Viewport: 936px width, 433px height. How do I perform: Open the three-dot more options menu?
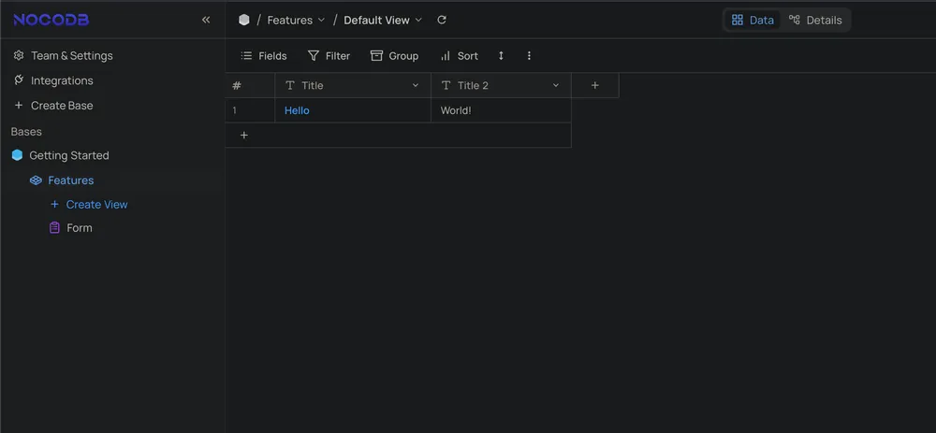(529, 56)
